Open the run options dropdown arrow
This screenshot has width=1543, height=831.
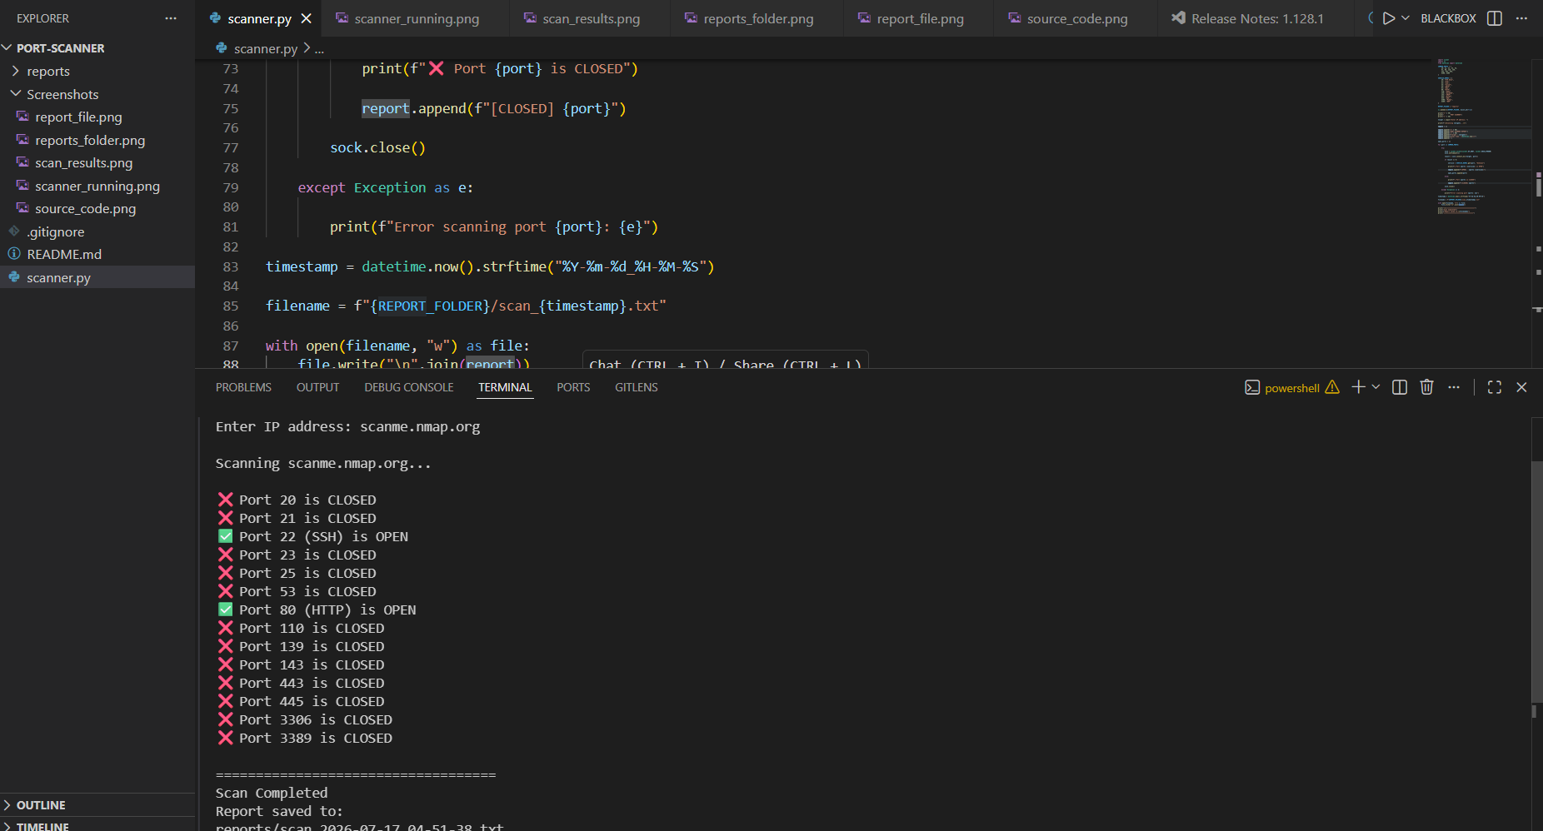(1406, 18)
